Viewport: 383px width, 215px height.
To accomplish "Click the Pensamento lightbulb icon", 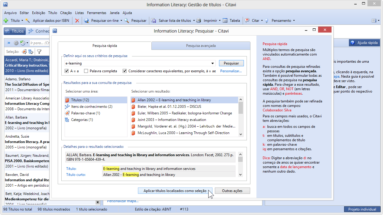I will 267,21.
